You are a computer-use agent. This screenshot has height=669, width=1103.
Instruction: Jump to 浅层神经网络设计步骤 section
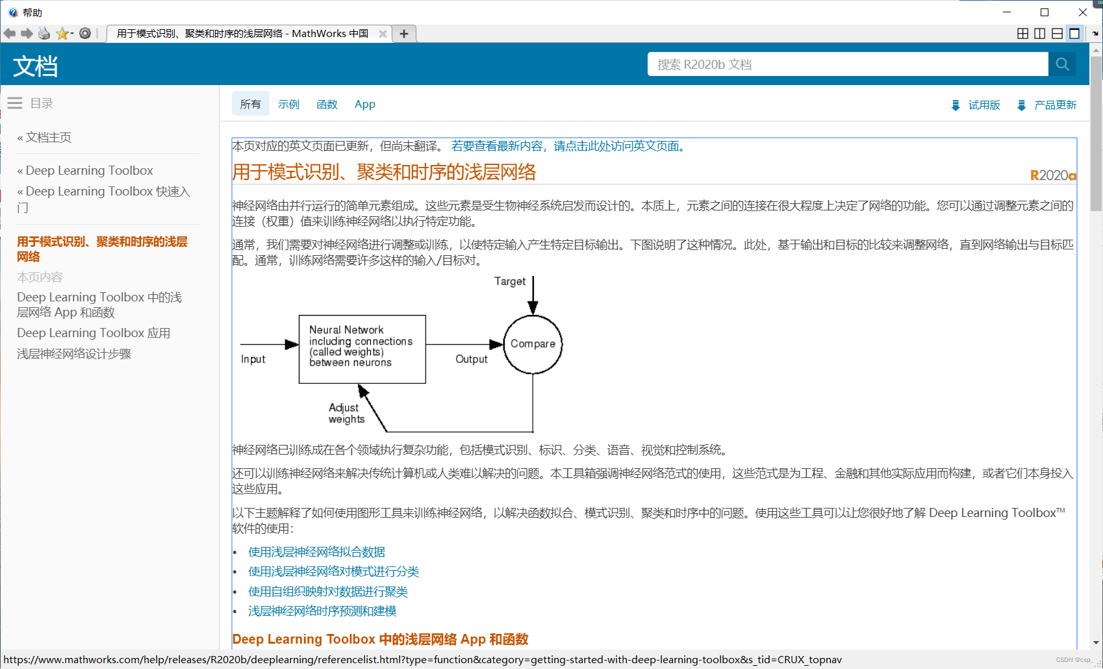(x=74, y=354)
